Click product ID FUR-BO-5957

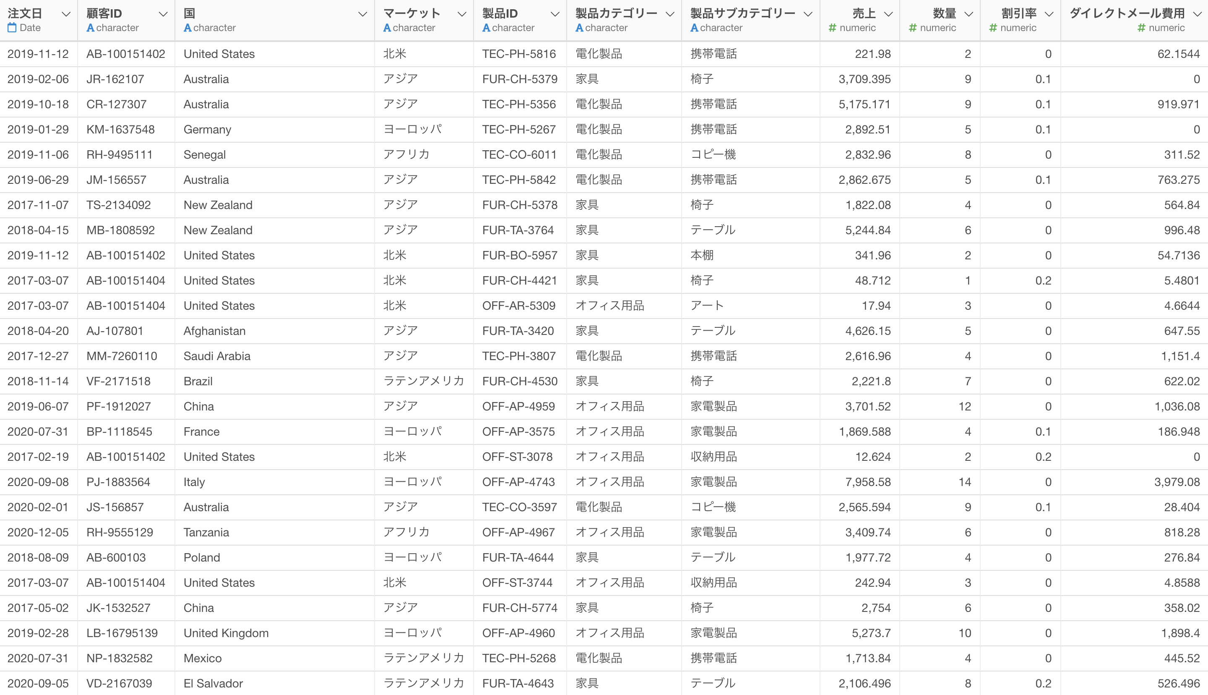click(520, 255)
